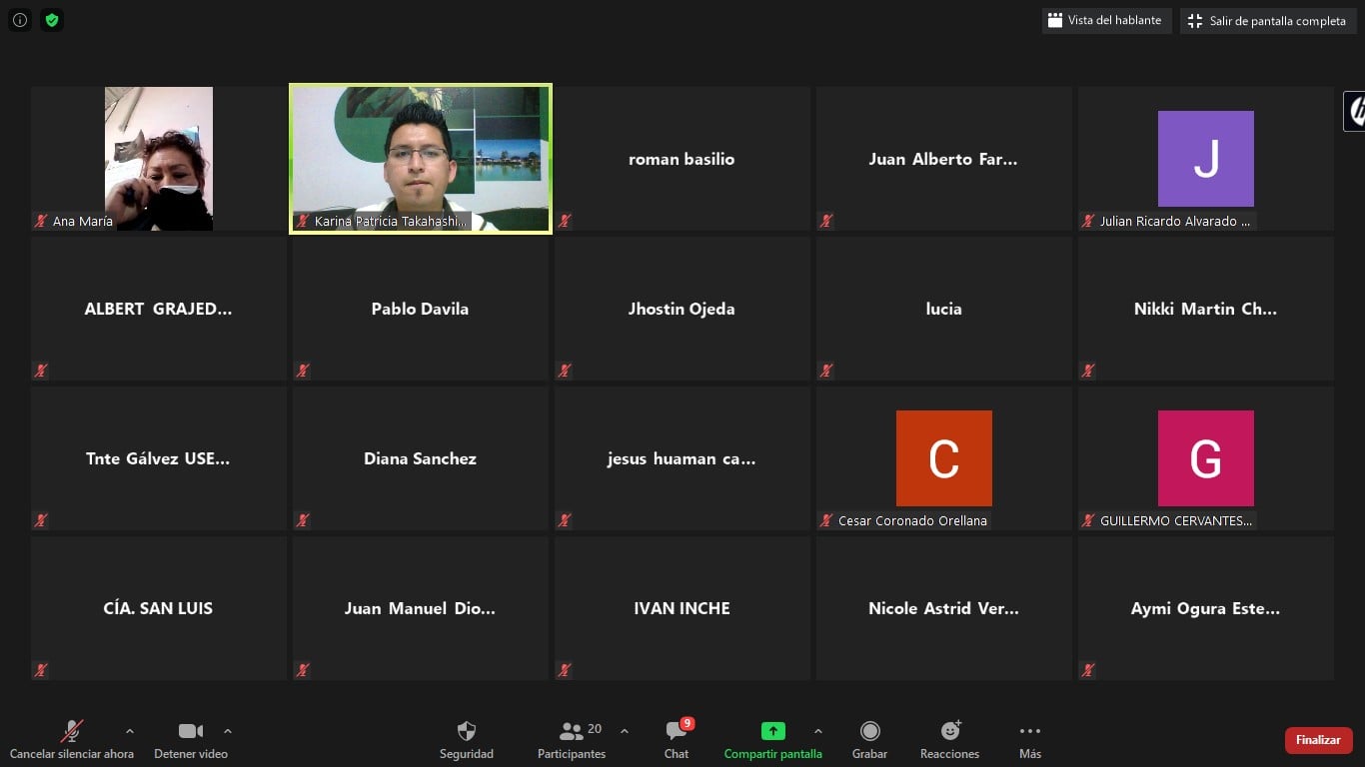Screen dimensions: 1365x767
Task: Open the Participantes panel
Action: tap(572, 740)
